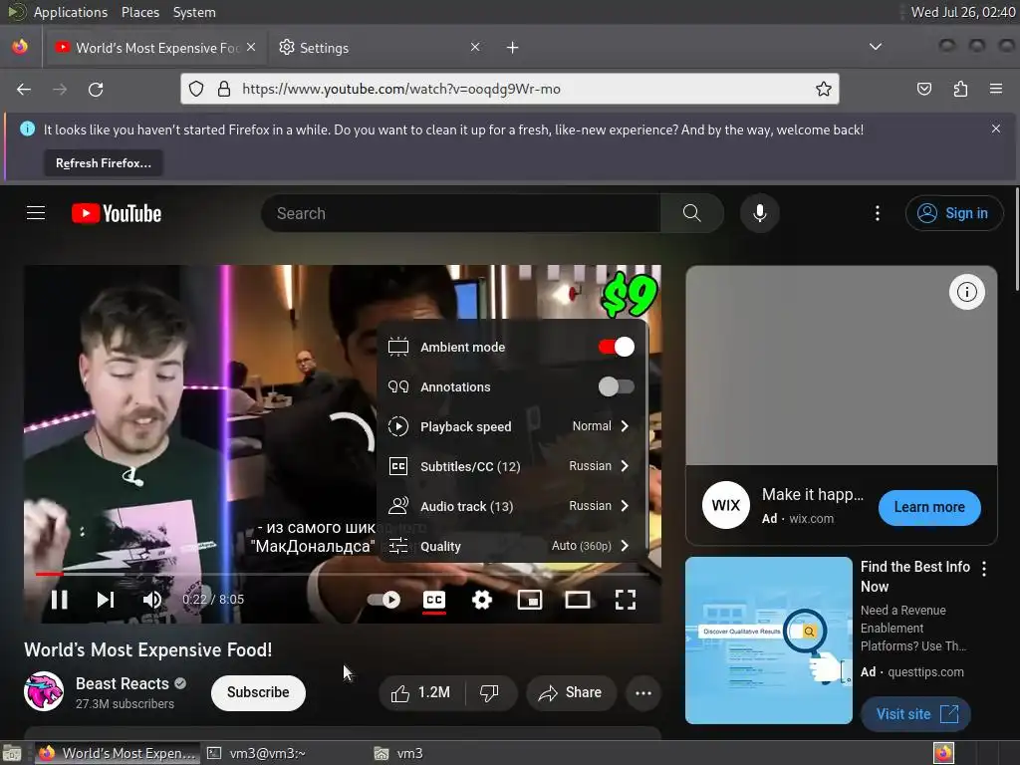Dislike the video thumbs down
Image resolution: width=1020 pixels, height=765 pixels.
490,693
